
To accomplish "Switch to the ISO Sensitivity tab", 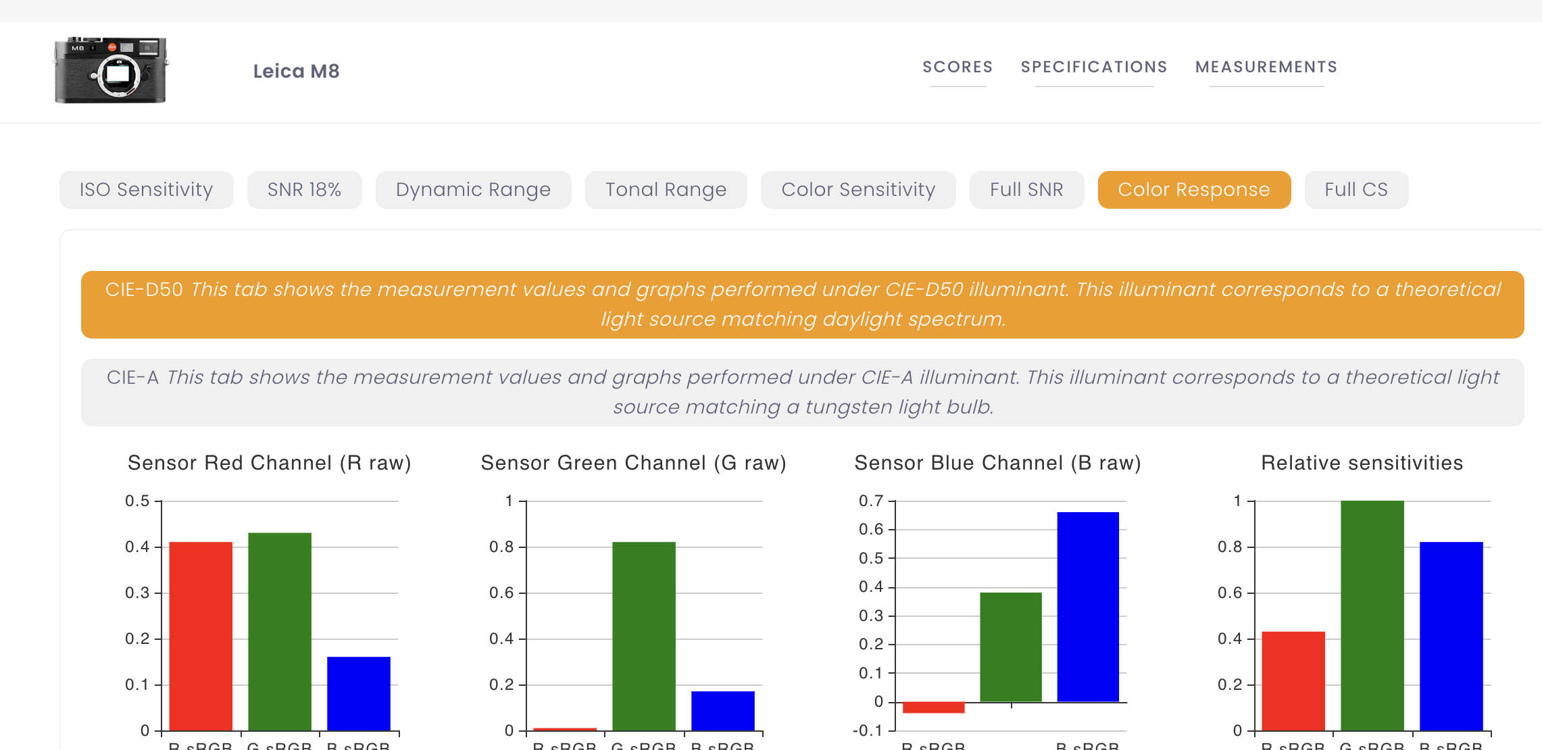I will pos(147,190).
